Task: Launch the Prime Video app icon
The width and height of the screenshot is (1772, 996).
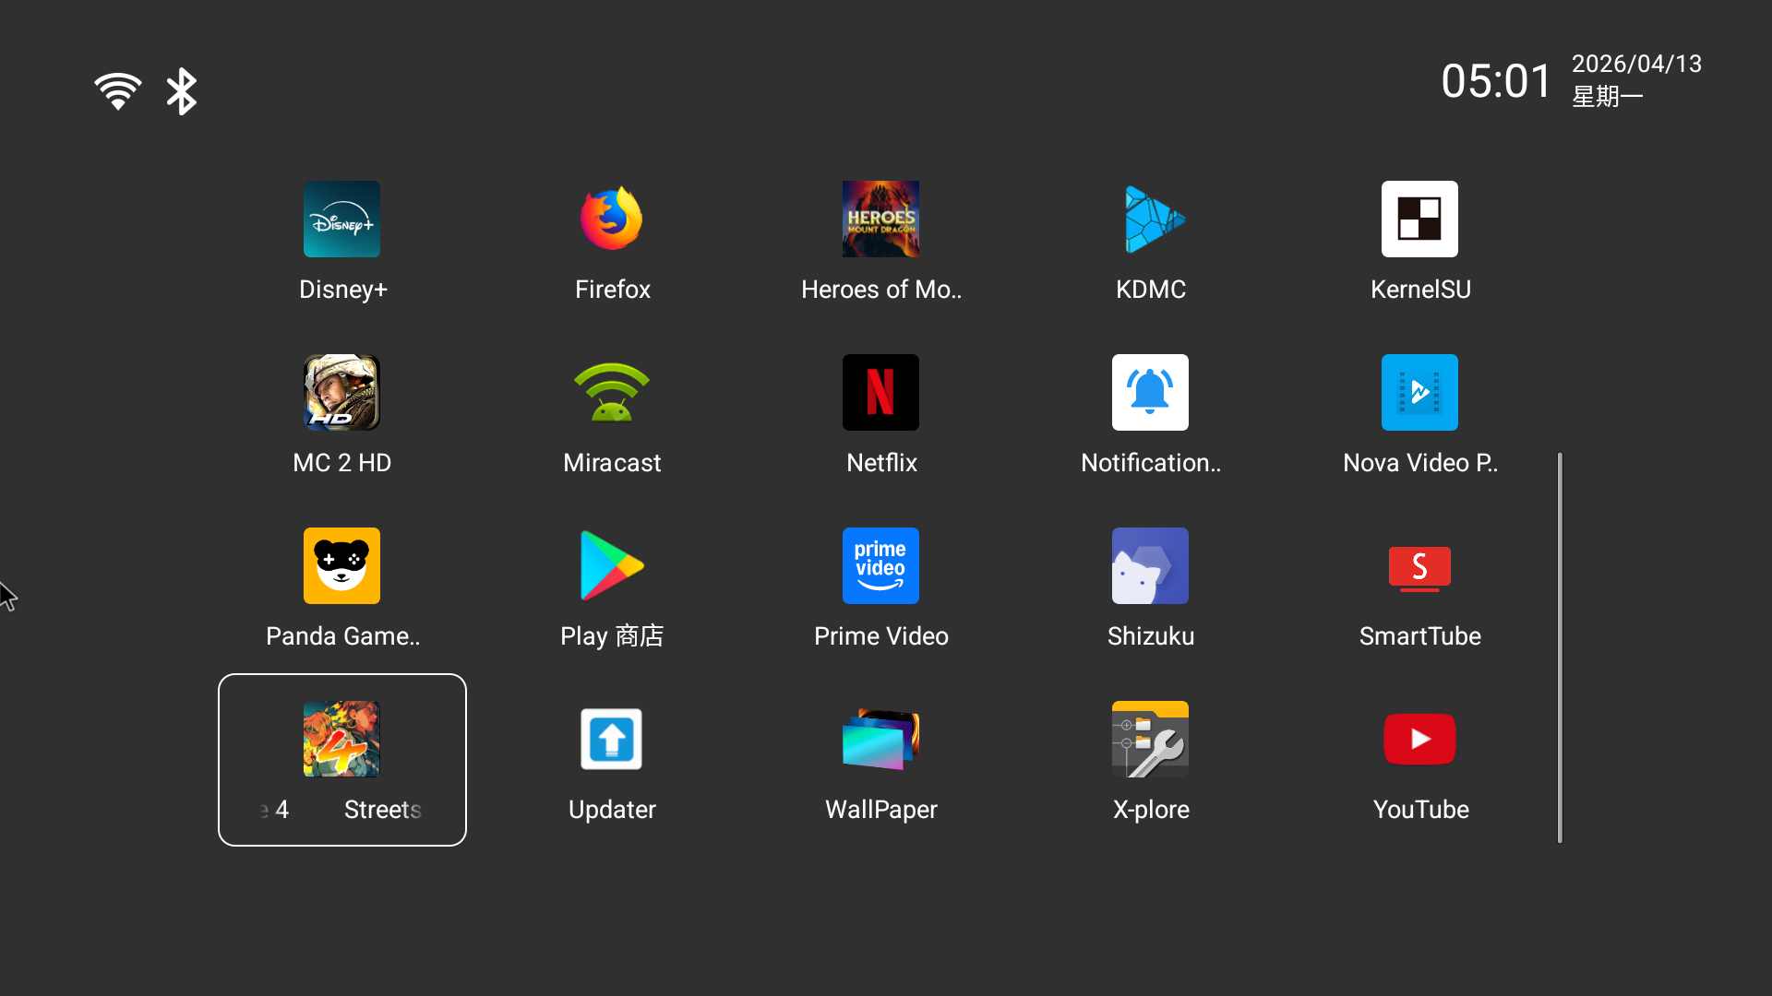Action: (880, 565)
